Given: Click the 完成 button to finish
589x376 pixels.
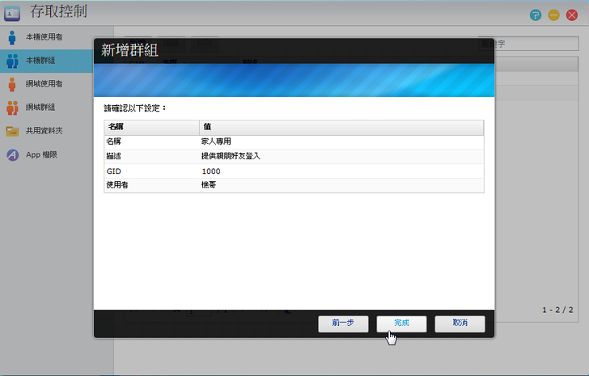Looking at the screenshot, I should point(401,323).
